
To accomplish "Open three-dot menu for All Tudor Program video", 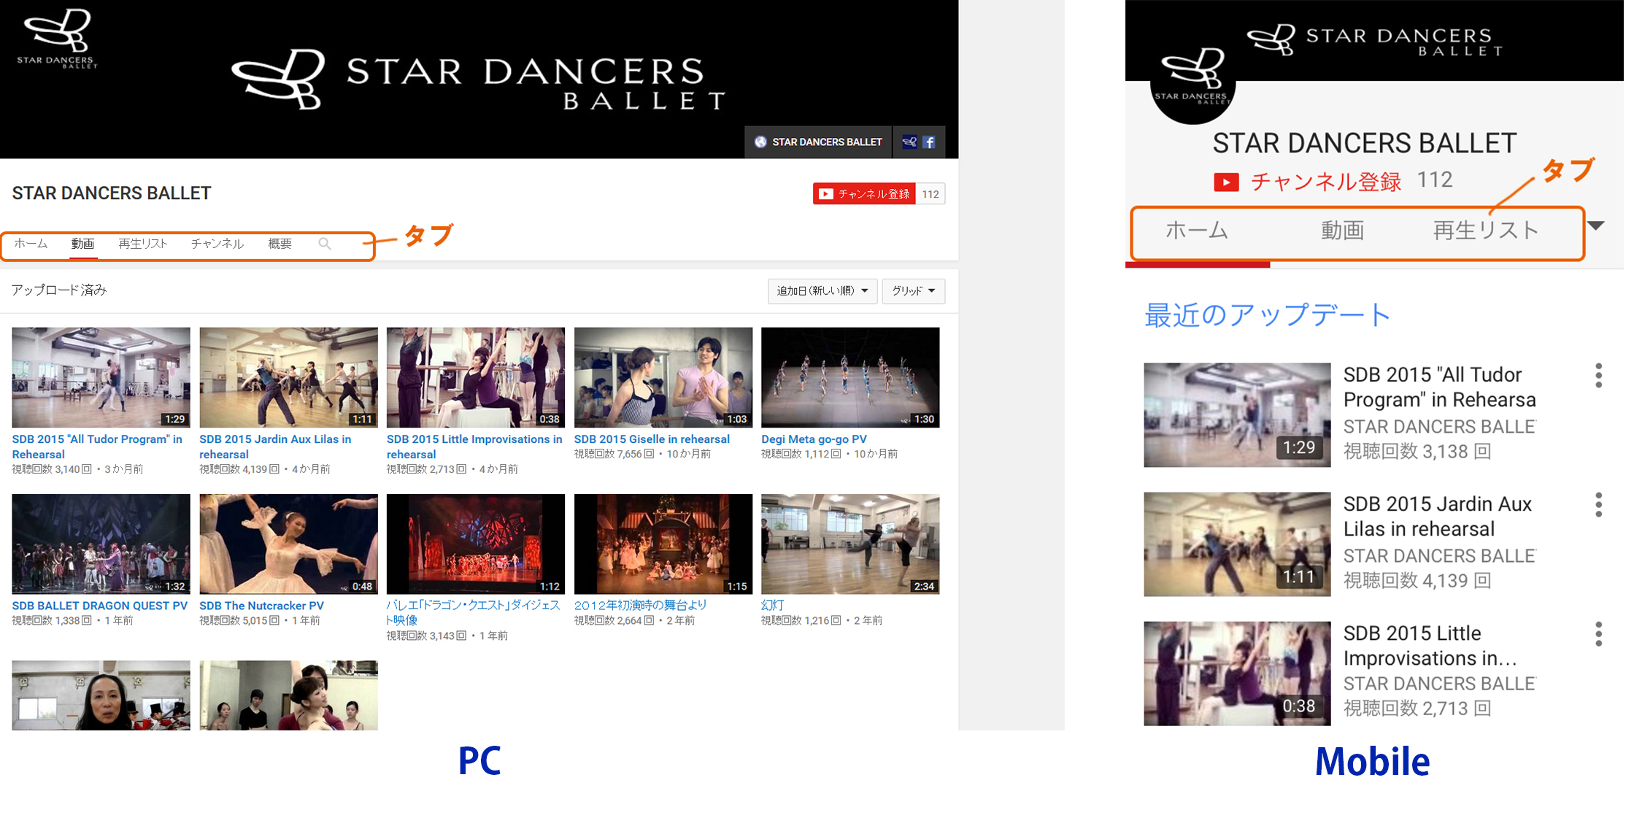I will (1598, 375).
